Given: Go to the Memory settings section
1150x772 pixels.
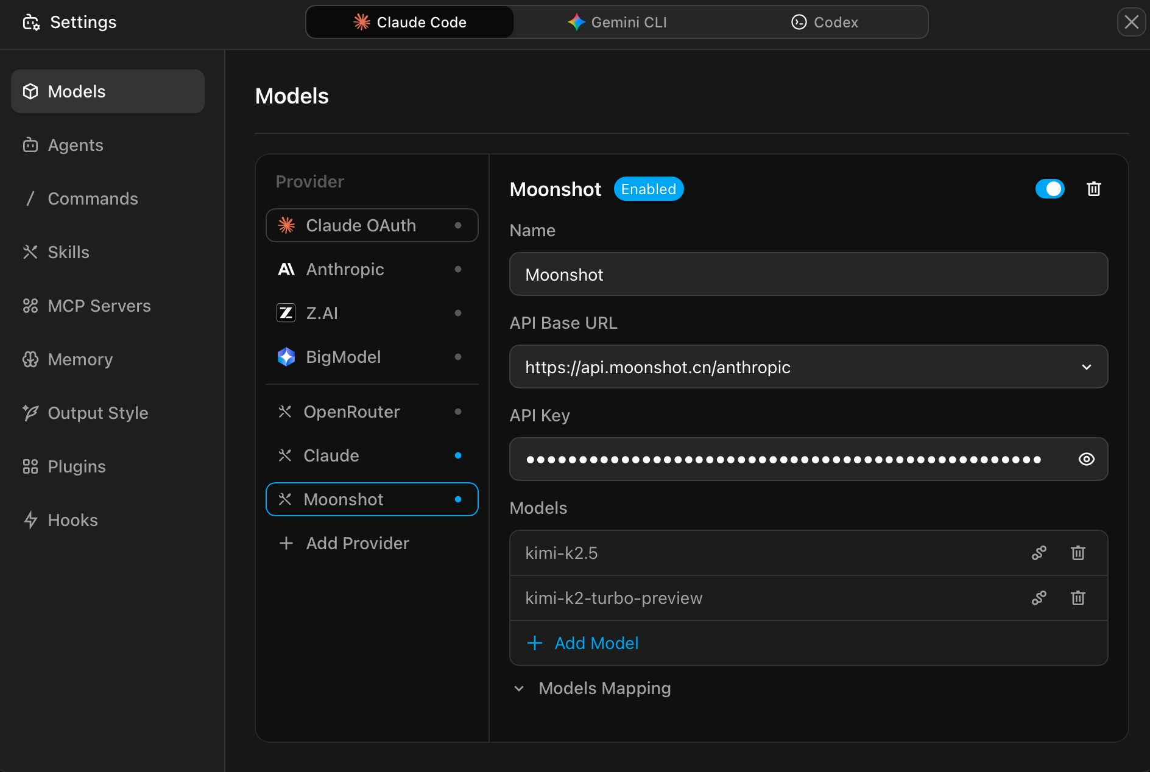Looking at the screenshot, I should [x=80, y=359].
